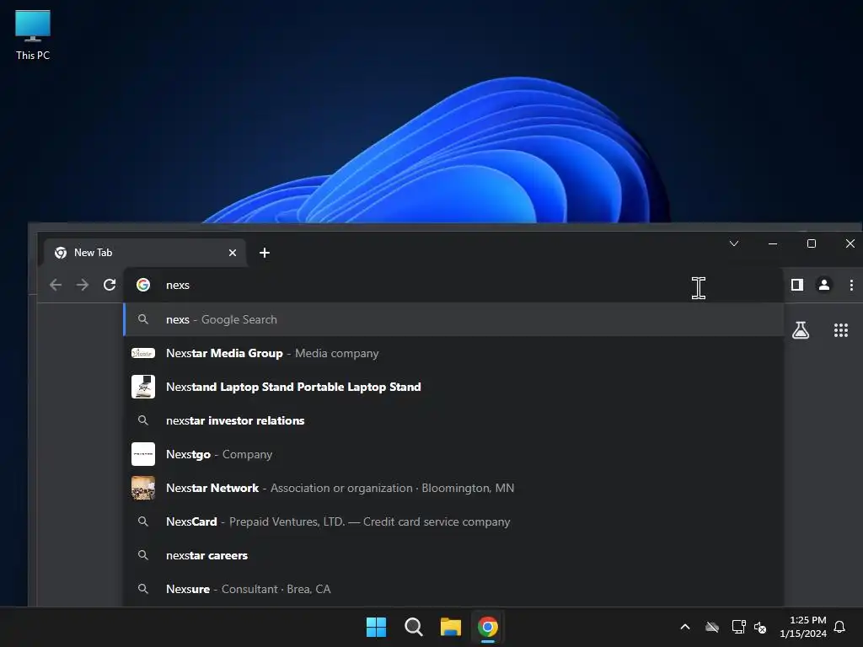
Task: Click Chrome icon in taskbar
Action: (488, 627)
